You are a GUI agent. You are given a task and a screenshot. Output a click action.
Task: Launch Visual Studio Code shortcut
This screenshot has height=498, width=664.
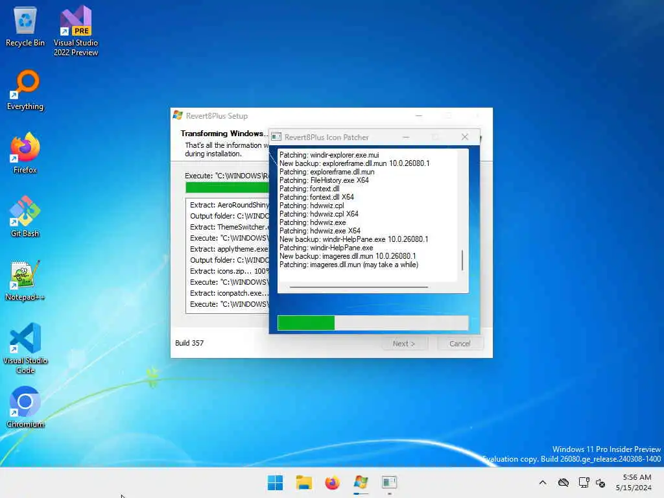point(25,348)
